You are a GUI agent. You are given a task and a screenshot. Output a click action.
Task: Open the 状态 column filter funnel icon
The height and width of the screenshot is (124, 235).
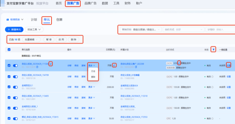coord(214,50)
